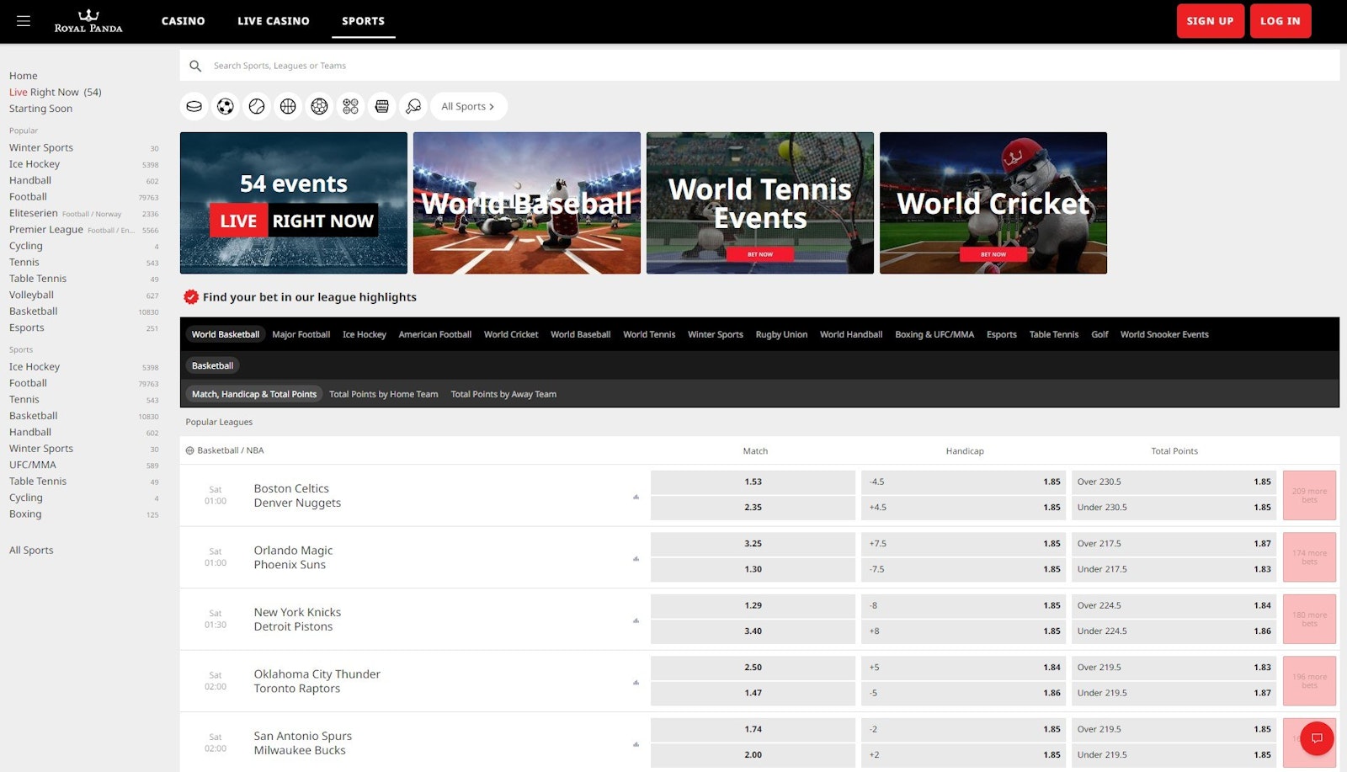Open the hamburger menu icon
The image size is (1347, 772).
(x=24, y=21)
